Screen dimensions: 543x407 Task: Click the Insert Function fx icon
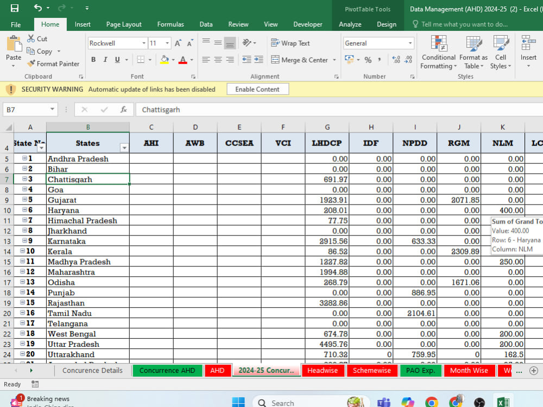tap(123, 110)
